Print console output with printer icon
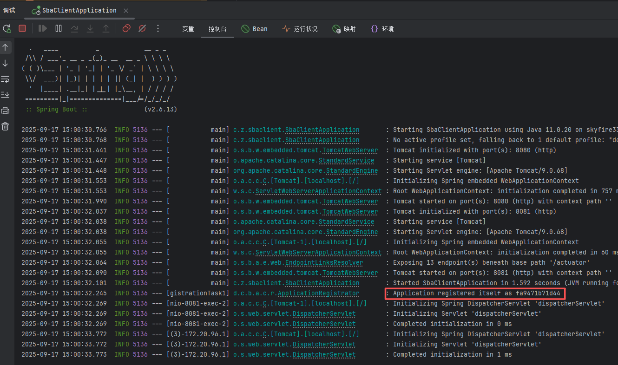This screenshot has width=618, height=365. click(6, 111)
